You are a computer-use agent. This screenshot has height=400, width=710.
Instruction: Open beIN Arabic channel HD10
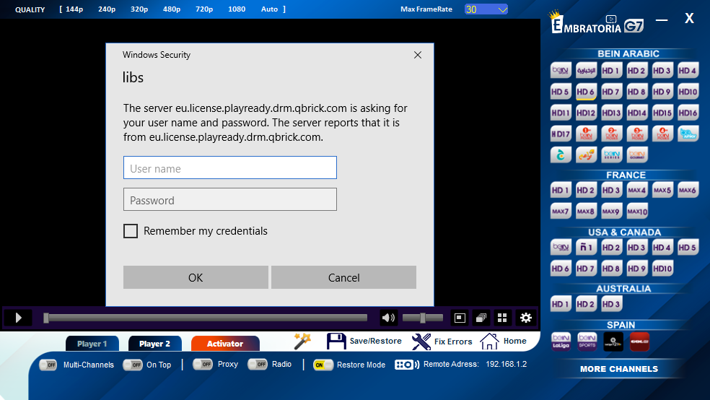pyautogui.click(x=688, y=92)
